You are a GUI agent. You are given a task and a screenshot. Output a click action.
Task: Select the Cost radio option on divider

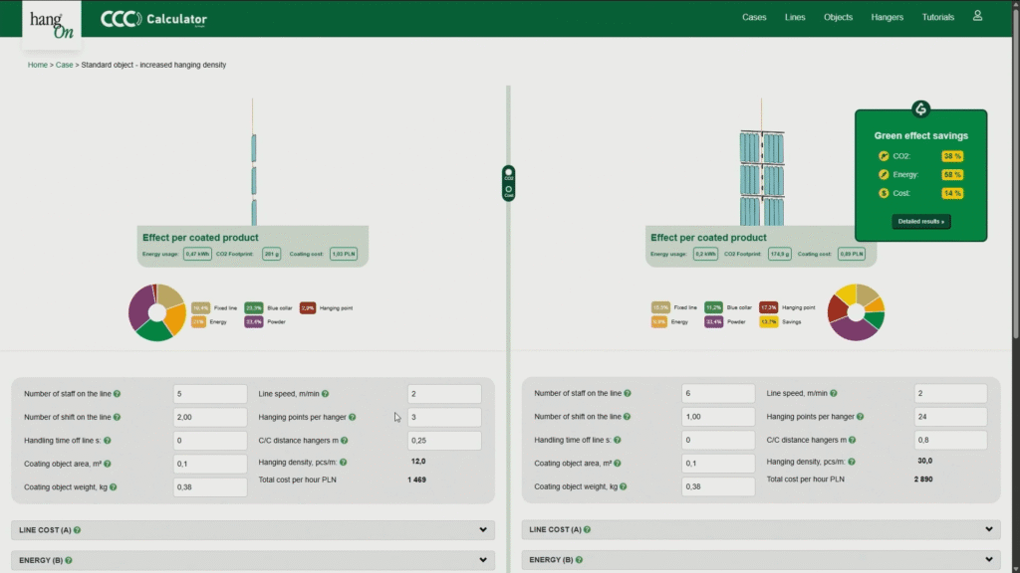(x=509, y=189)
